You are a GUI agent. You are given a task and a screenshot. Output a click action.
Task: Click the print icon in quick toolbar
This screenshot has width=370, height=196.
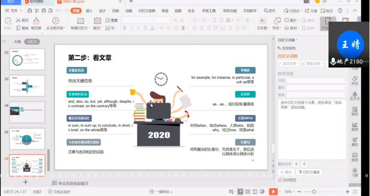coord(44,11)
